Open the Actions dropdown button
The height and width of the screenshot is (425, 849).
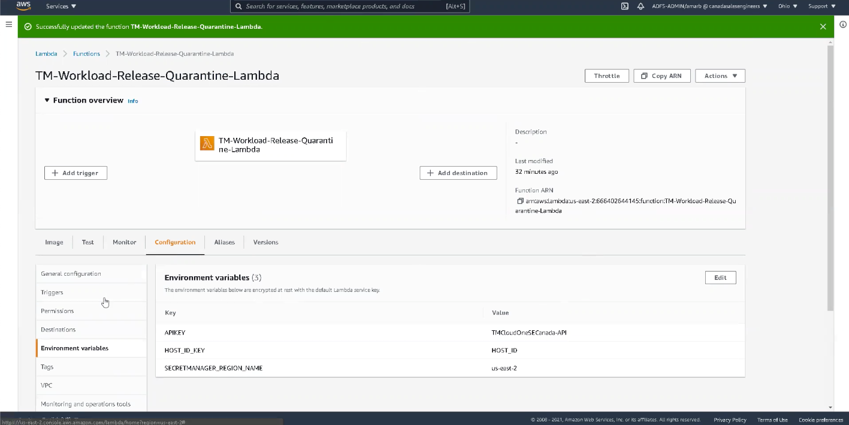(720, 76)
